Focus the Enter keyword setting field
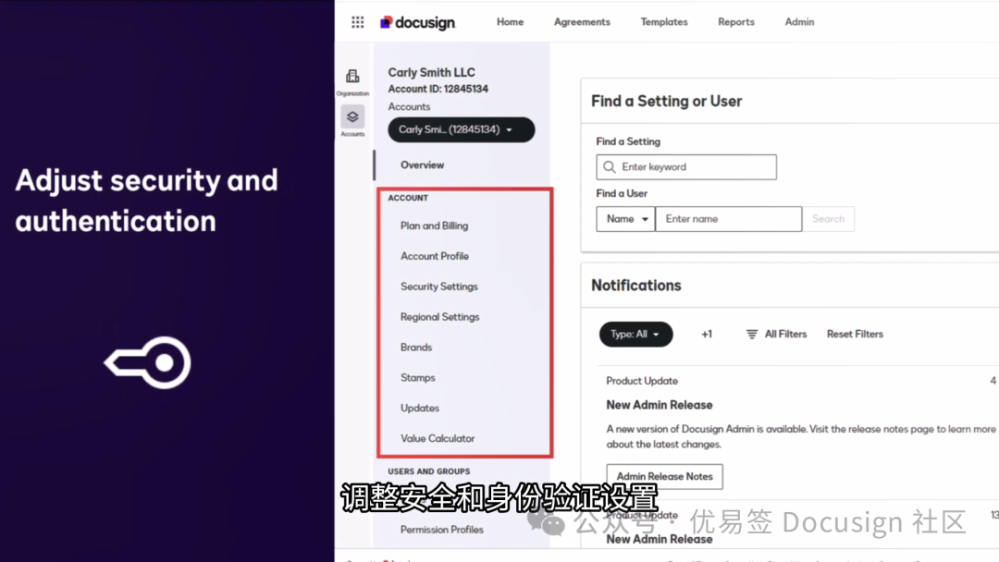 [686, 166]
